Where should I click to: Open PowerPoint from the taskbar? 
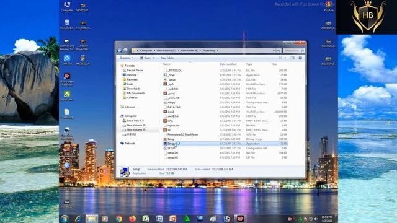pos(173,219)
